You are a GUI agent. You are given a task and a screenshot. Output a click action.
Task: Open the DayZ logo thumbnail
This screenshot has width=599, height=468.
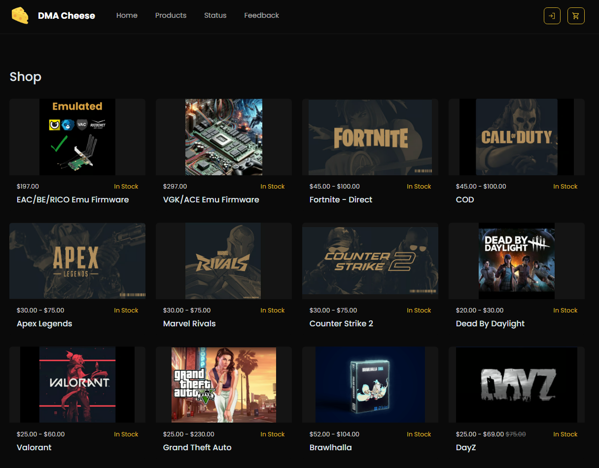coord(516,385)
